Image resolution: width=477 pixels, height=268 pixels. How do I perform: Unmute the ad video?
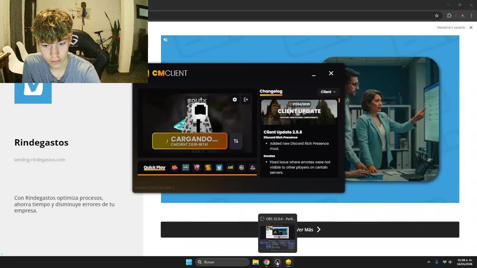click(x=165, y=39)
